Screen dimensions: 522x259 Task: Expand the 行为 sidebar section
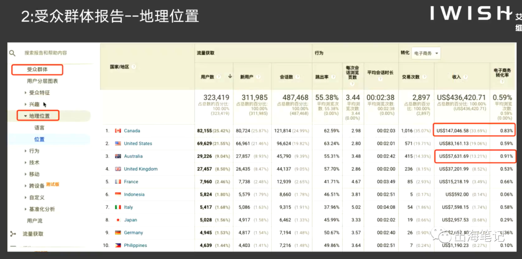[26, 151]
